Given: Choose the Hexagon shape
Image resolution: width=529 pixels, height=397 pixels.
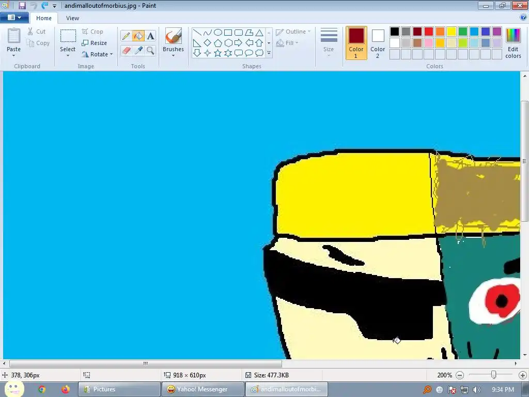Looking at the screenshot, I should click(x=228, y=43).
